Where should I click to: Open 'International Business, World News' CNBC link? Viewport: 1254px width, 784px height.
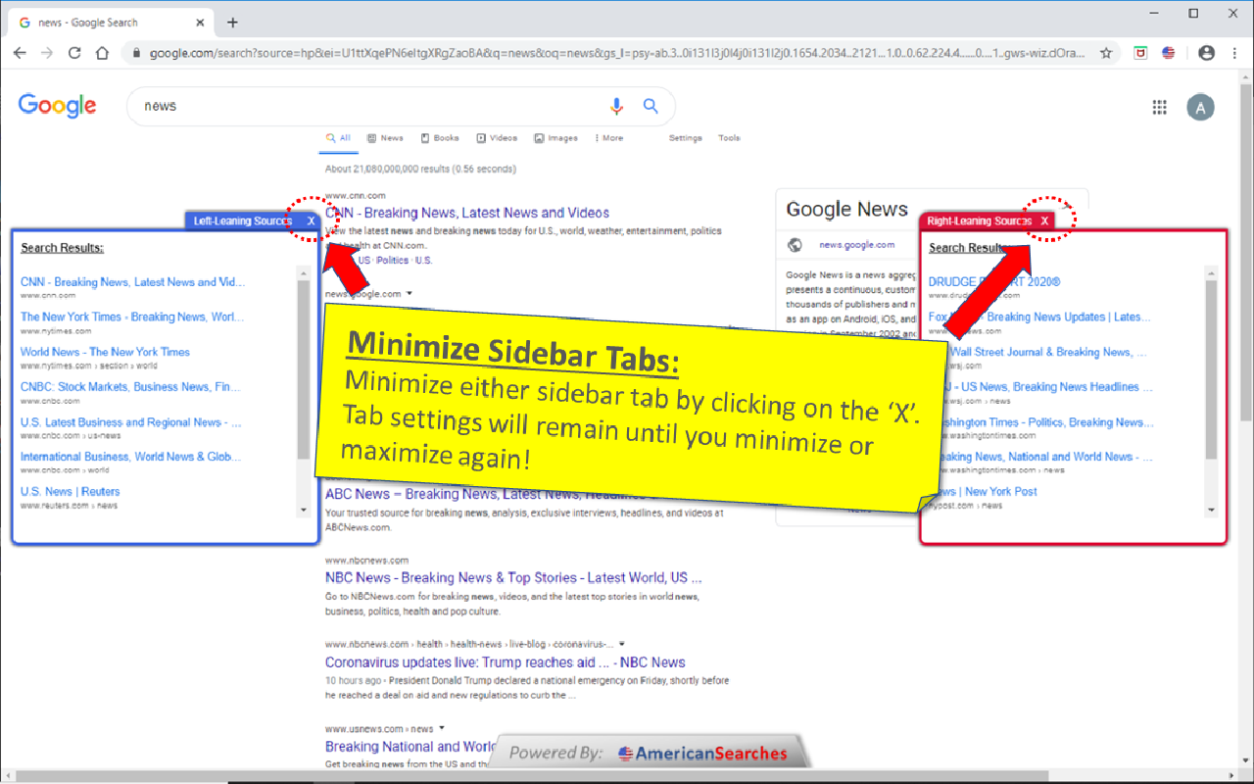pos(131,457)
